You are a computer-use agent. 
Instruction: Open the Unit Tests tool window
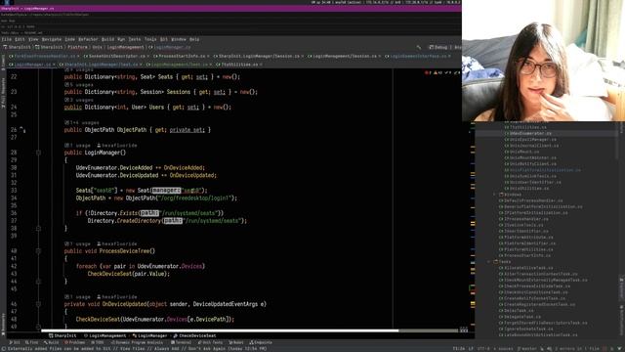click(210, 342)
